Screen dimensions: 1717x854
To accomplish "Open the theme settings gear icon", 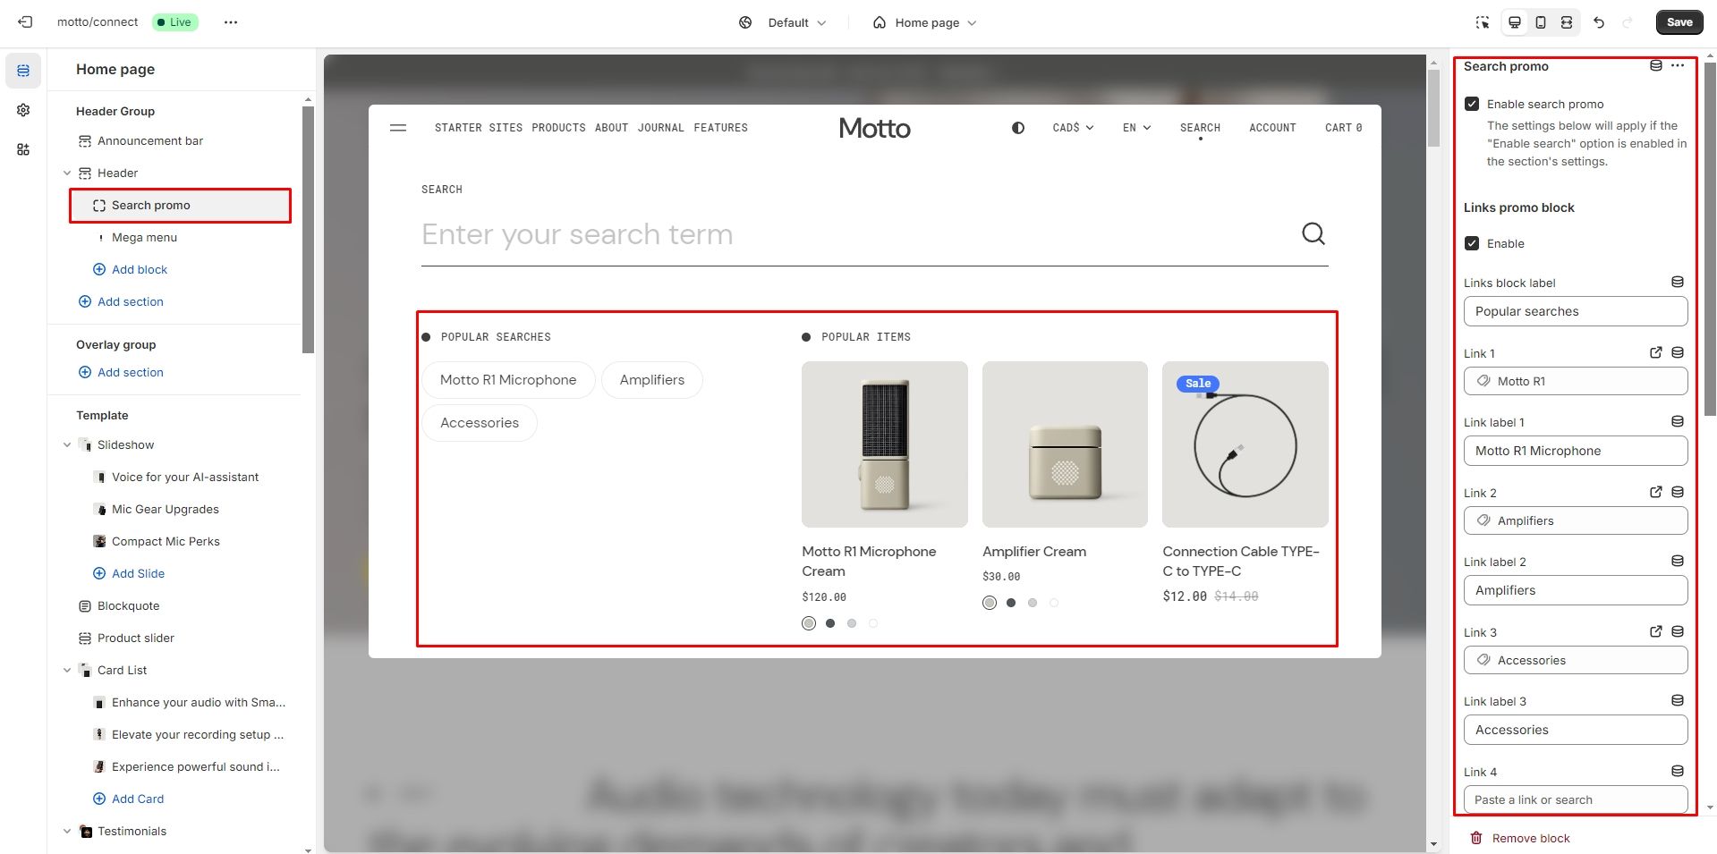I will point(23,110).
